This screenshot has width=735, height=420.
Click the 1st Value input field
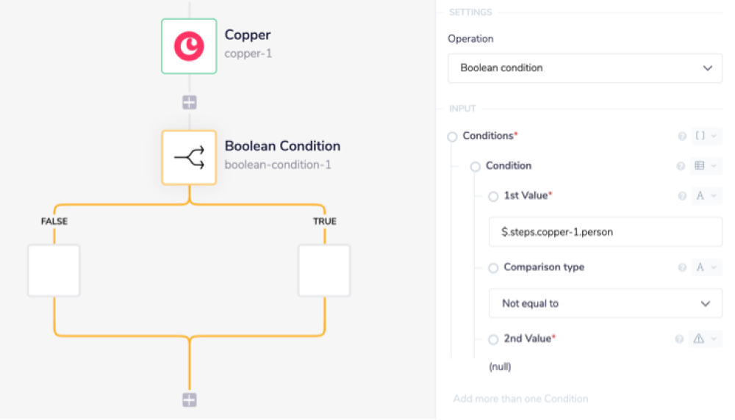pyautogui.click(x=606, y=232)
